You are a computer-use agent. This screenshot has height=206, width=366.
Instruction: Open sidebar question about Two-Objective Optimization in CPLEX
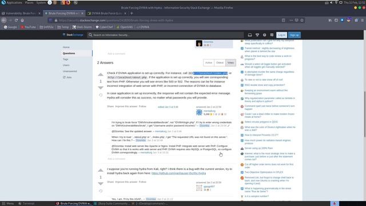[x=264, y=172]
